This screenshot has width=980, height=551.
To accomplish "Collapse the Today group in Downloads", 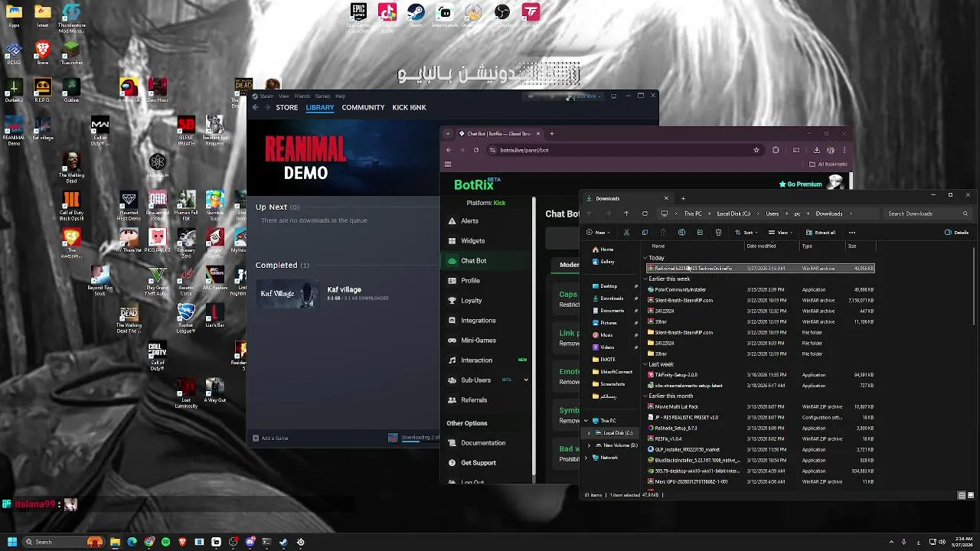I will click(x=645, y=258).
